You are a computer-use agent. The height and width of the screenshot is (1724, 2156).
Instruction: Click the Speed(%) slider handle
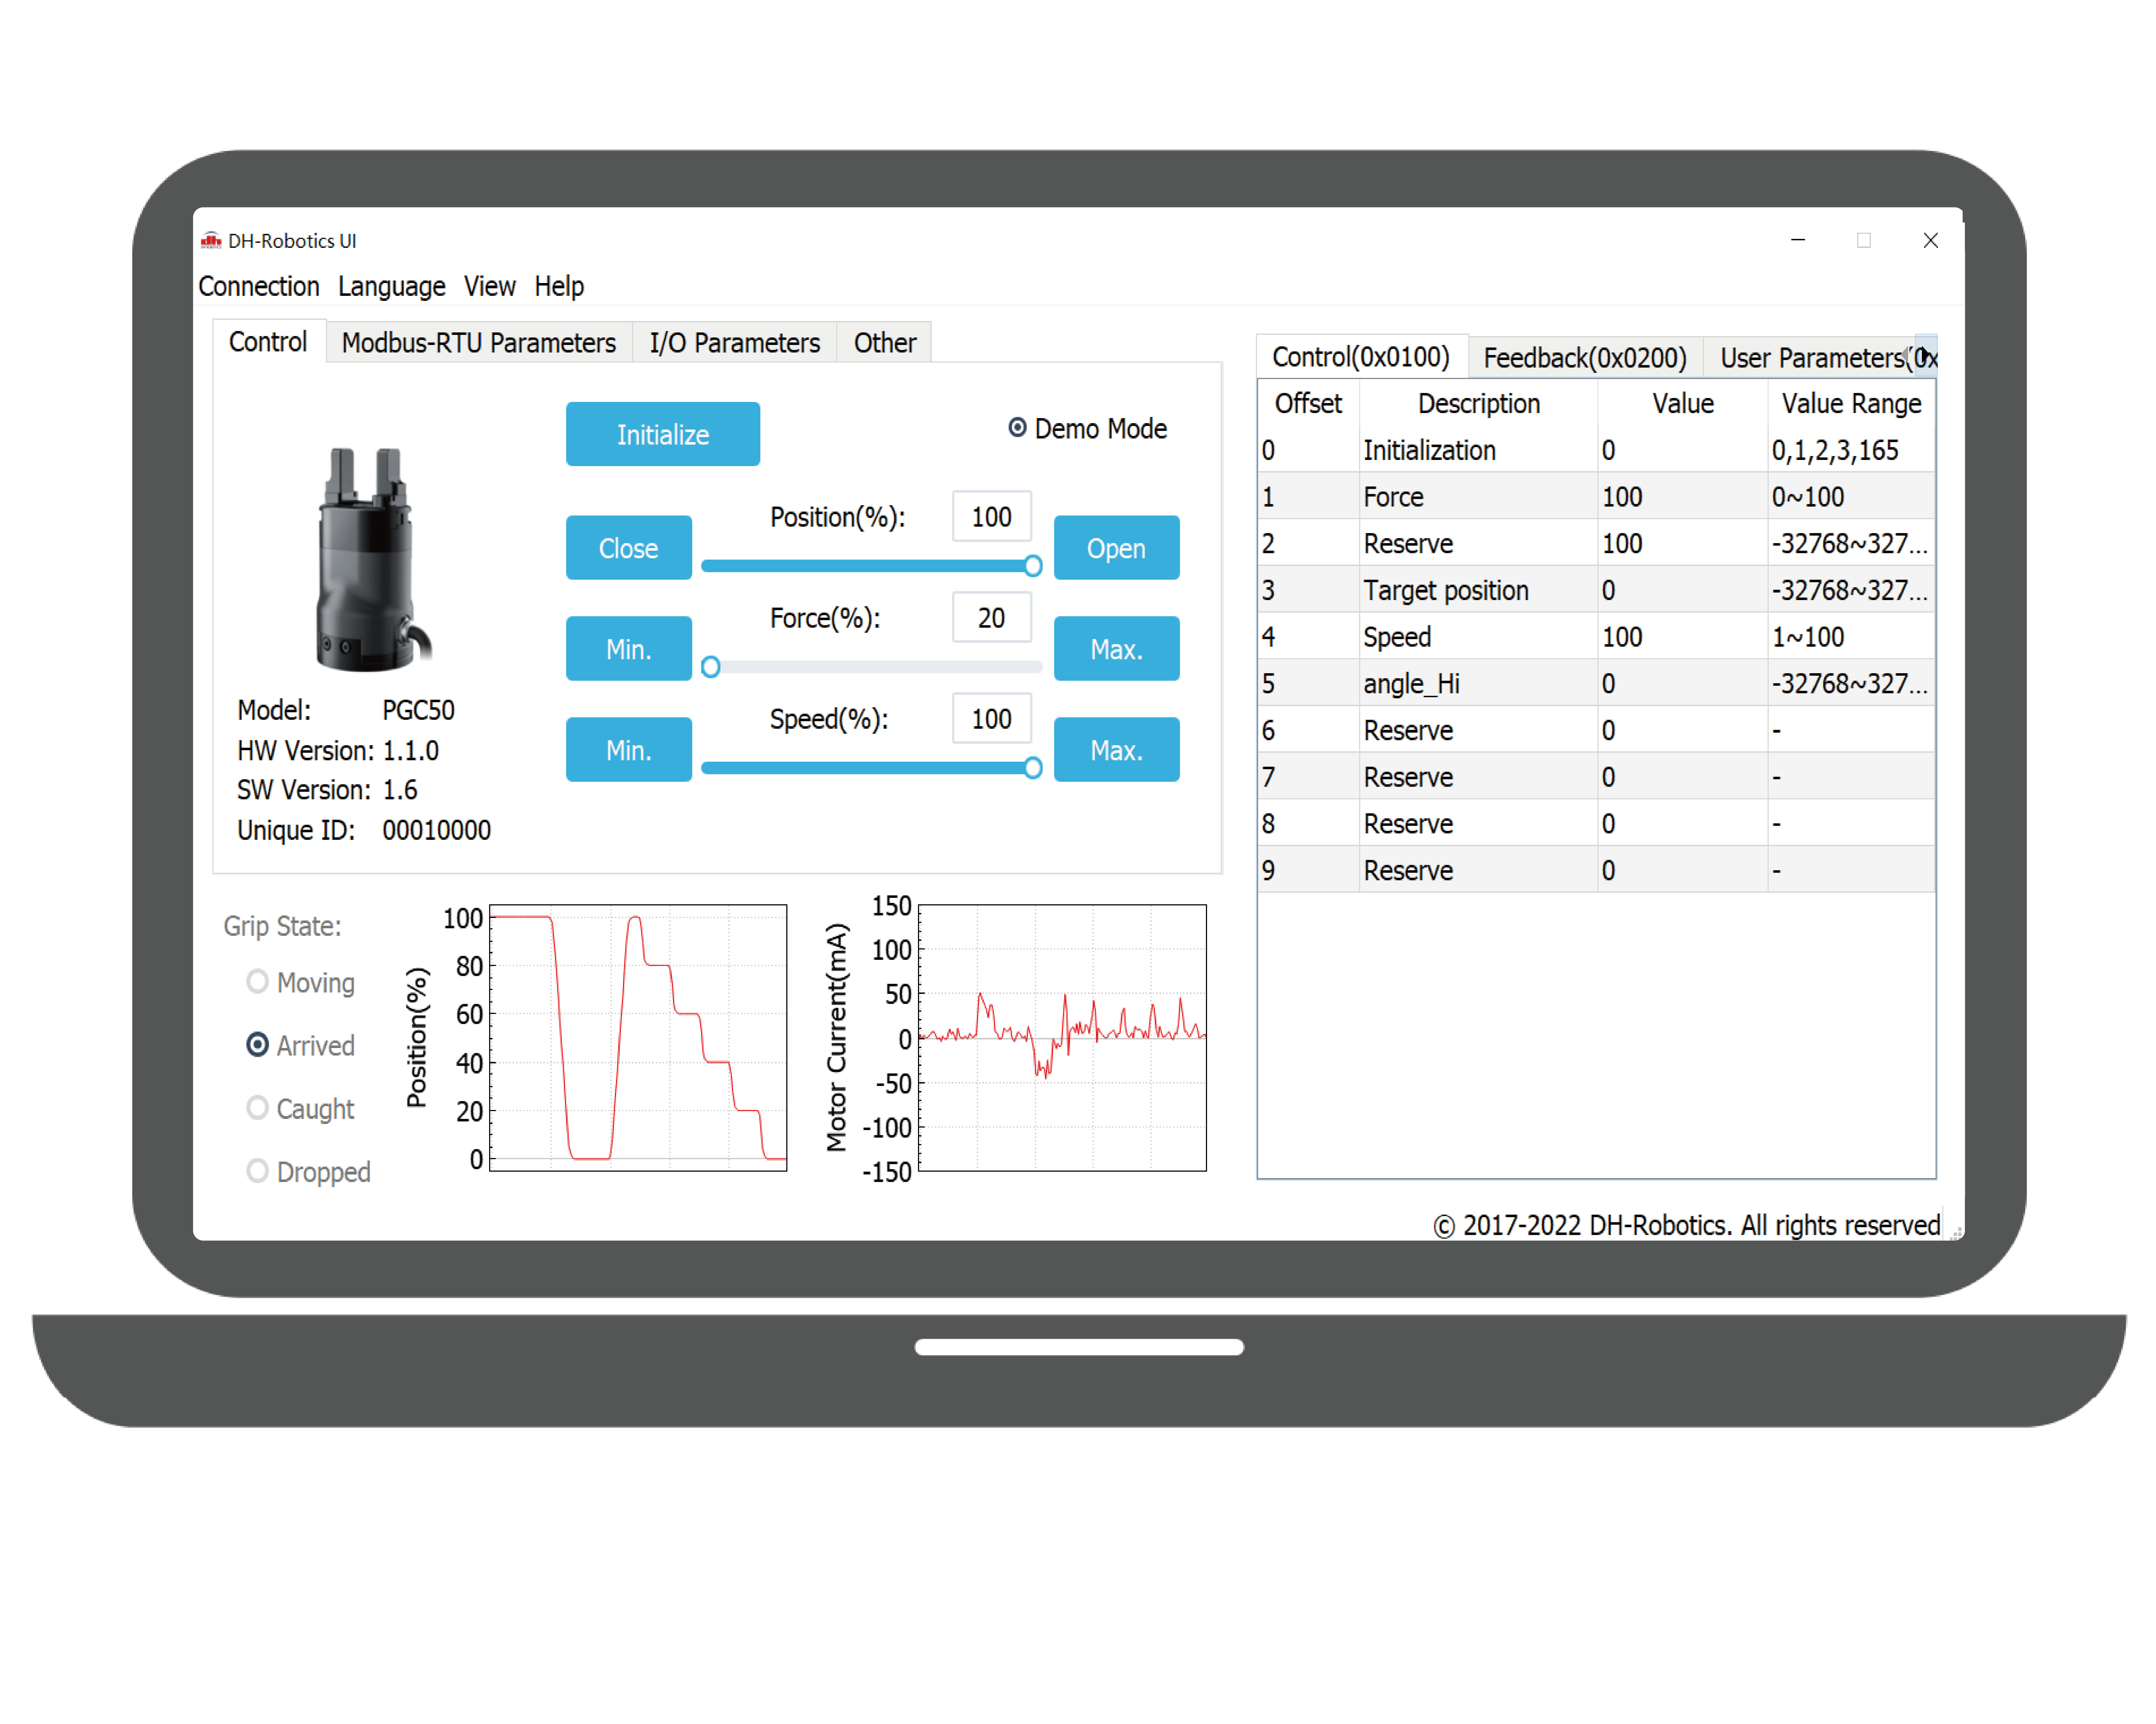1033,768
